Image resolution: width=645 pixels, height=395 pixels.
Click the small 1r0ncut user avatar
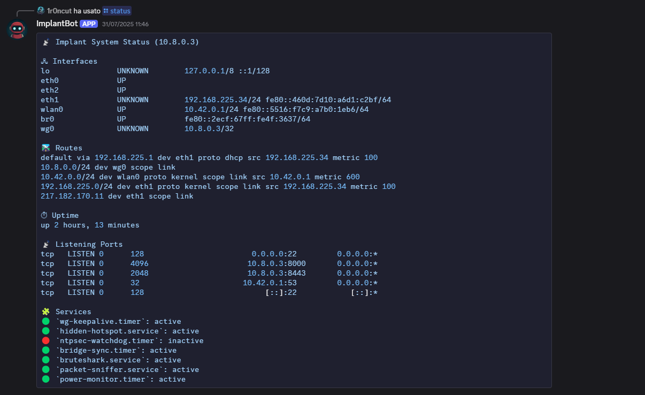tap(41, 11)
